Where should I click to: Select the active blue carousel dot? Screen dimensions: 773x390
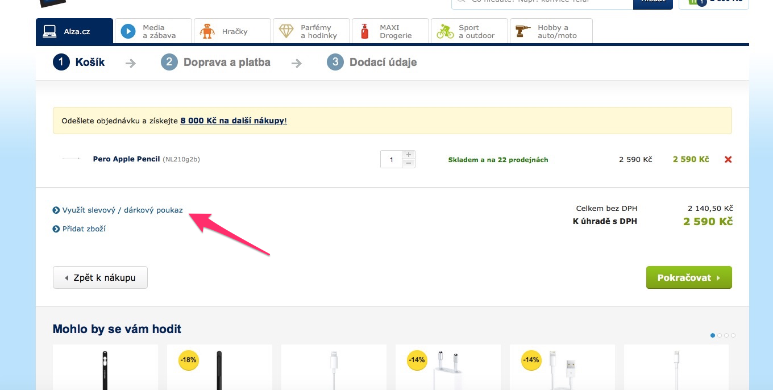pos(713,335)
